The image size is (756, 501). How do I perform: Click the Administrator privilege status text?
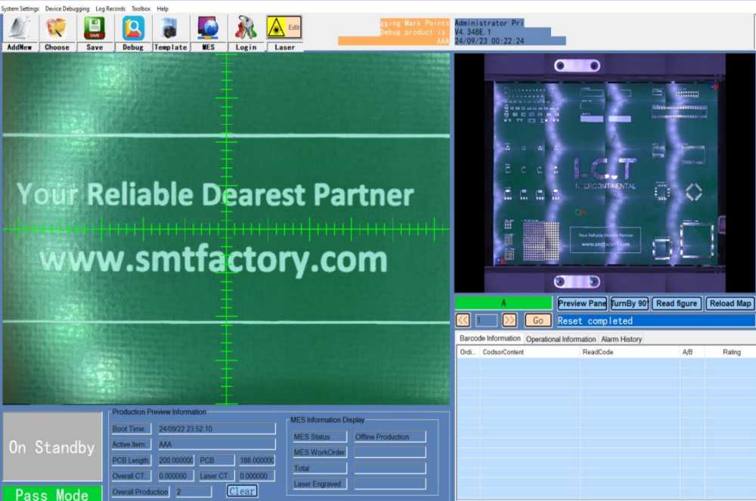[x=488, y=23]
